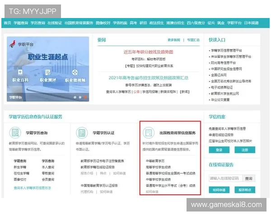Click the 职业微视频 film reel icon
Screen dimensions: 271x216
[75, 72]
